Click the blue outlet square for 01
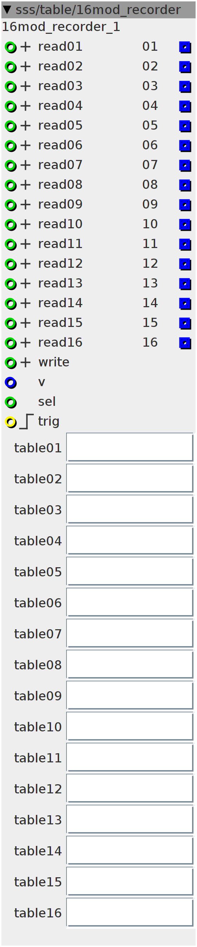197x947 pixels. tap(185, 47)
